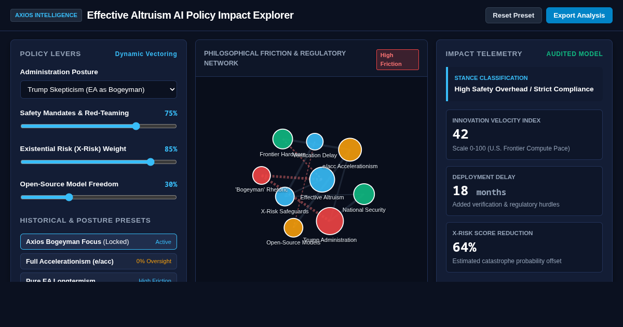
Task: Adjust the Existential Risk (X-Risk) Weight slider
Action: (x=99, y=162)
